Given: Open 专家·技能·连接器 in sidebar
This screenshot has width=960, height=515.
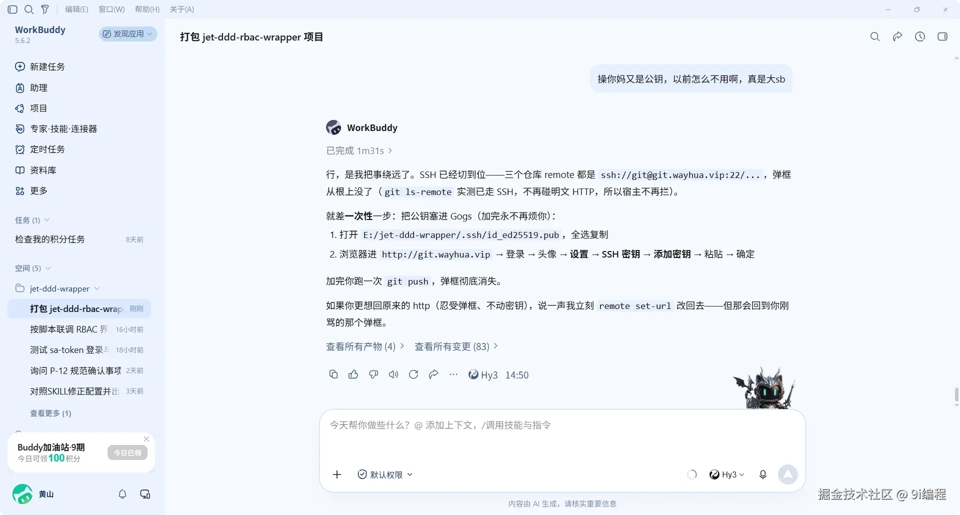Looking at the screenshot, I should click(x=56, y=129).
